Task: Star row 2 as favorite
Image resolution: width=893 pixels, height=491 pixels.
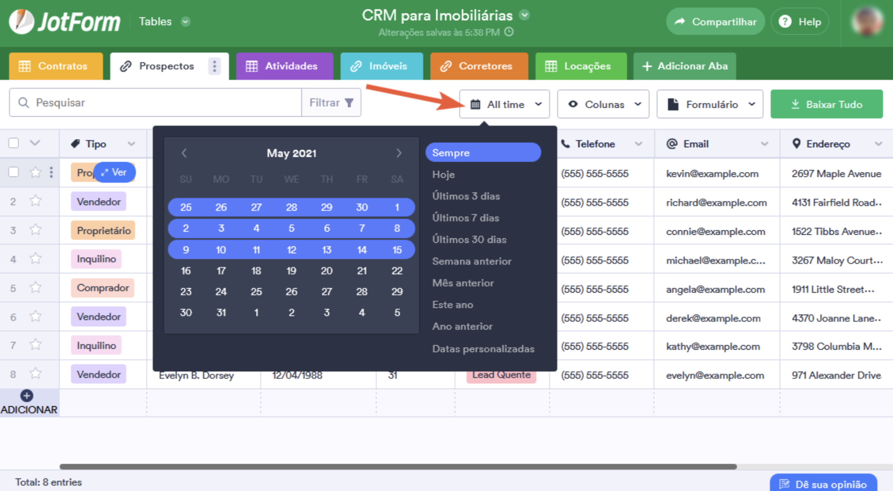Action: (x=35, y=201)
